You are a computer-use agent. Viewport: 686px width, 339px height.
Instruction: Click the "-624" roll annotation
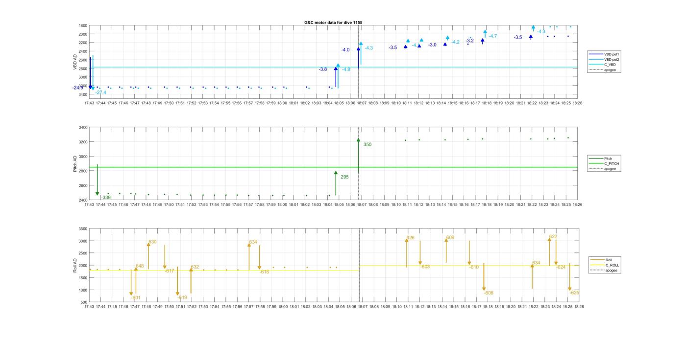tap(561, 267)
